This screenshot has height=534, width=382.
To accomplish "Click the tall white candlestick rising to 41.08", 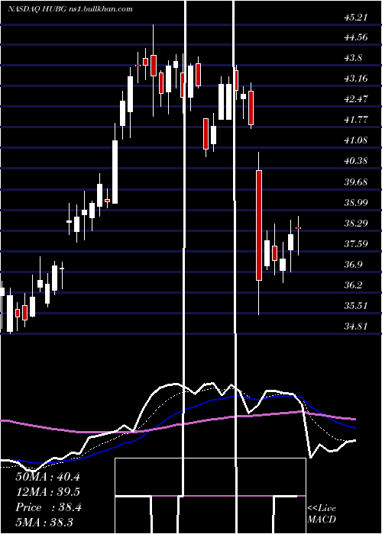I will 115,172.
